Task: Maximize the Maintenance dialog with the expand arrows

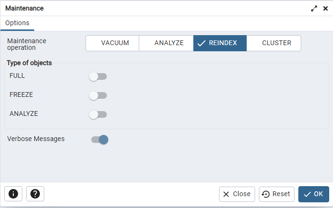Action: pos(314,9)
